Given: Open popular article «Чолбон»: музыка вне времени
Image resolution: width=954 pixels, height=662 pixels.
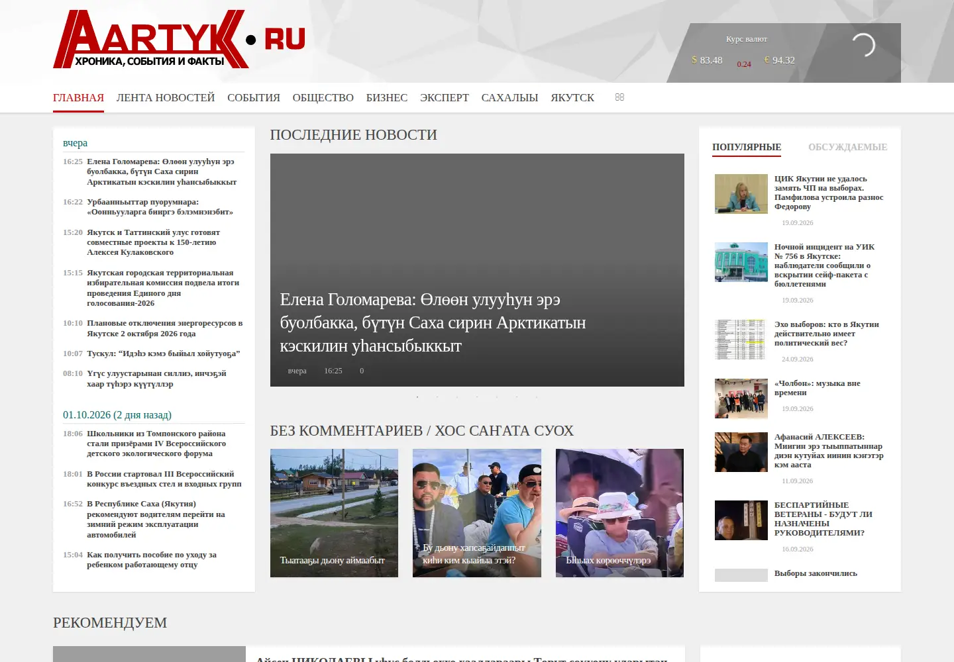Looking at the screenshot, I should click(818, 388).
